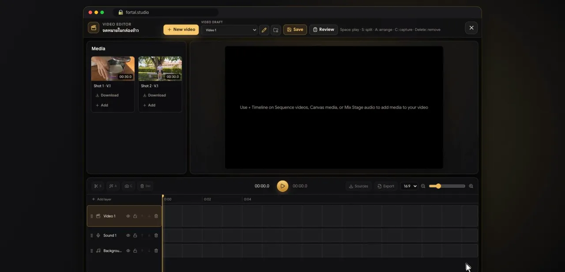Image resolution: width=565 pixels, height=272 pixels.
Task: Open the Sources button
Action: click(x=358, y=186)
